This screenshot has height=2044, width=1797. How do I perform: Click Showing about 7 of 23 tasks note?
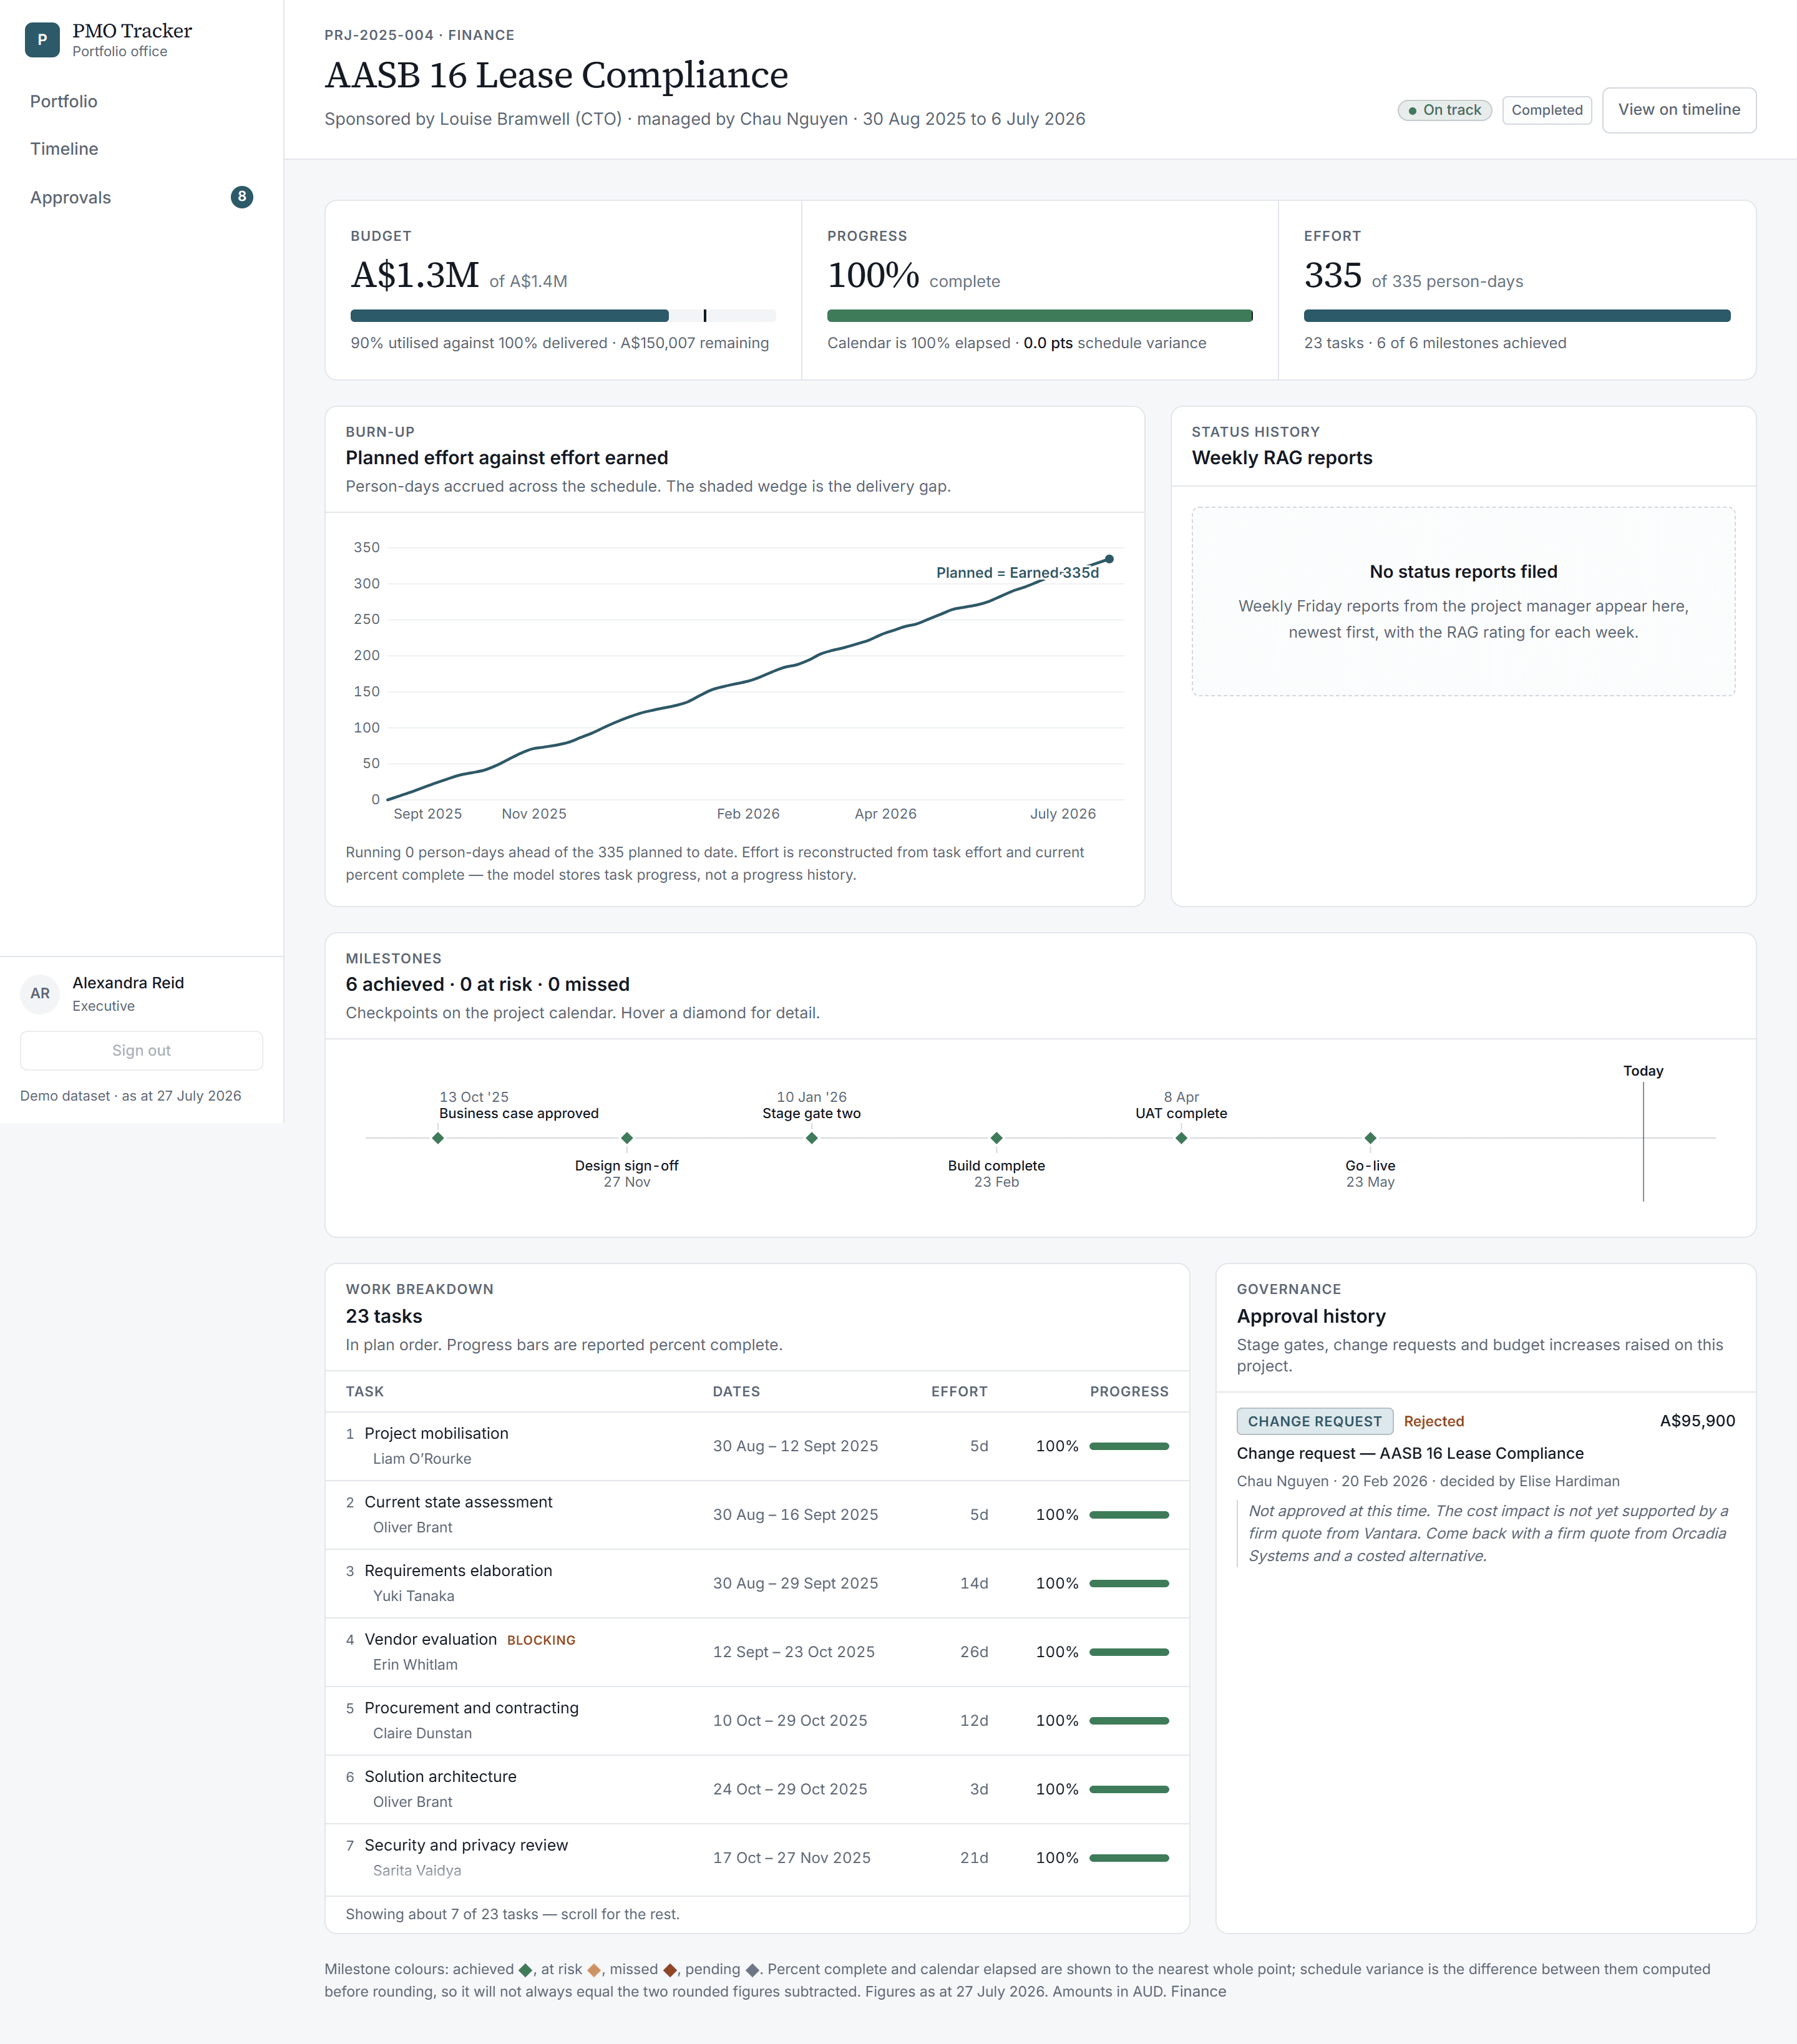pos(512,1914)
